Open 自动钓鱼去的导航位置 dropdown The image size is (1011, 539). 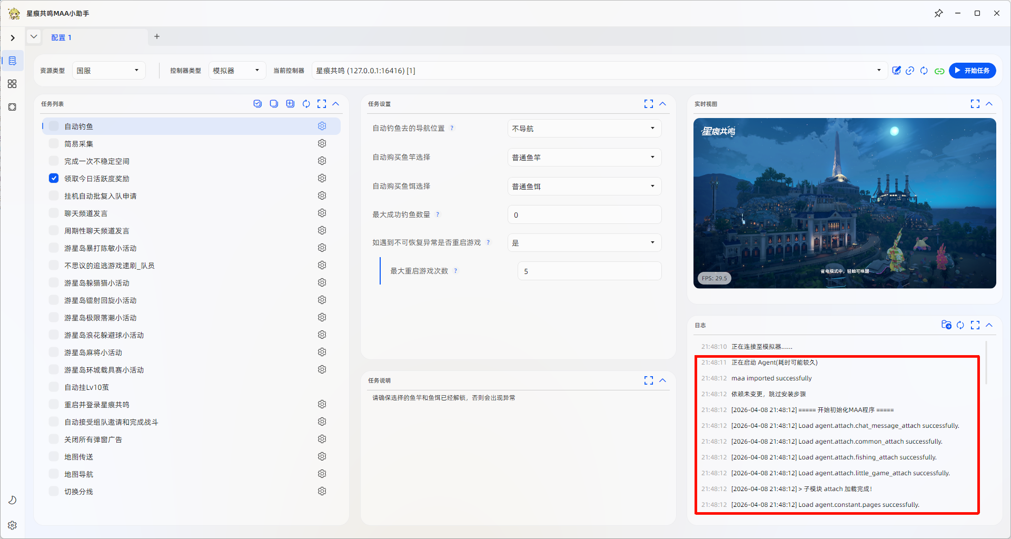(584, 129)
